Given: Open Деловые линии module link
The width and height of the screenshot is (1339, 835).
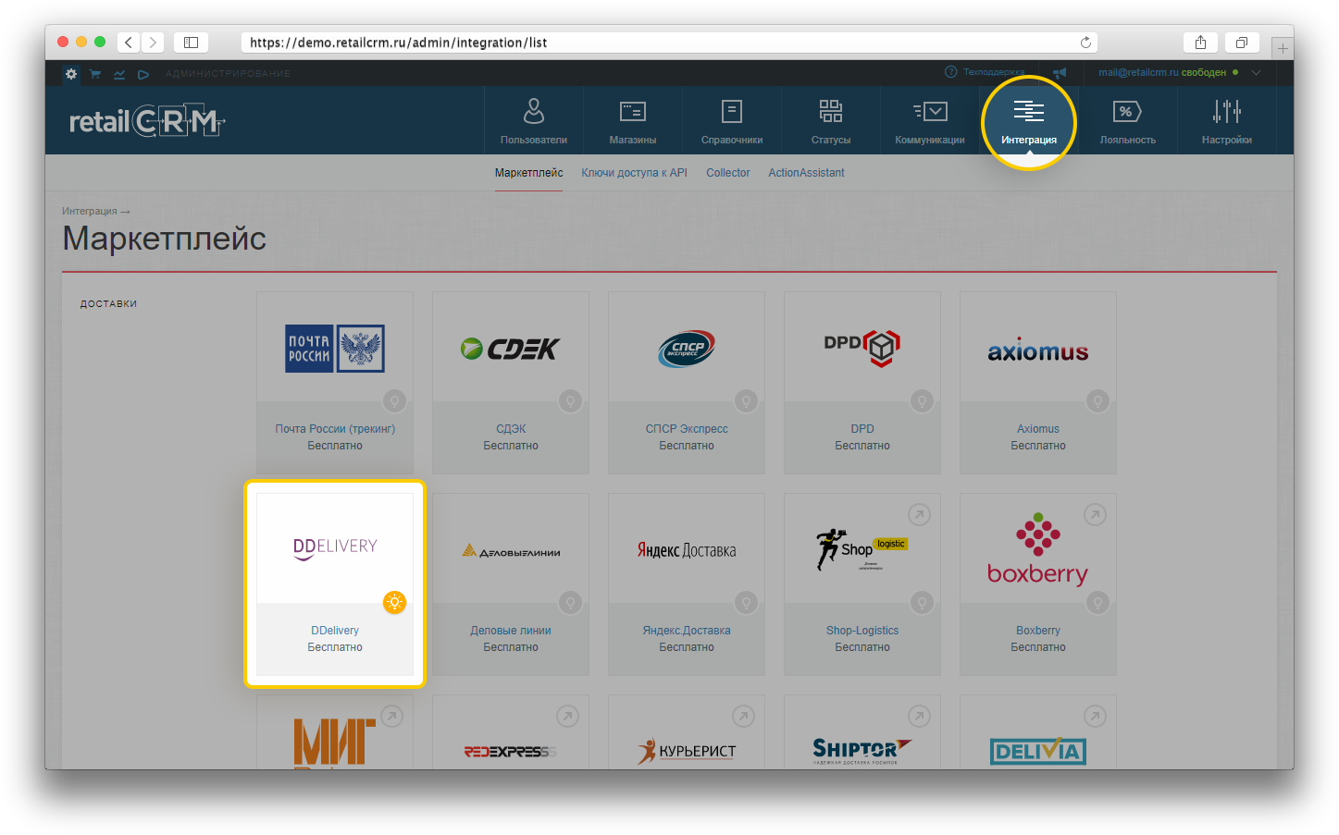Looking at the screenshot, I should [x=511, y=631].
